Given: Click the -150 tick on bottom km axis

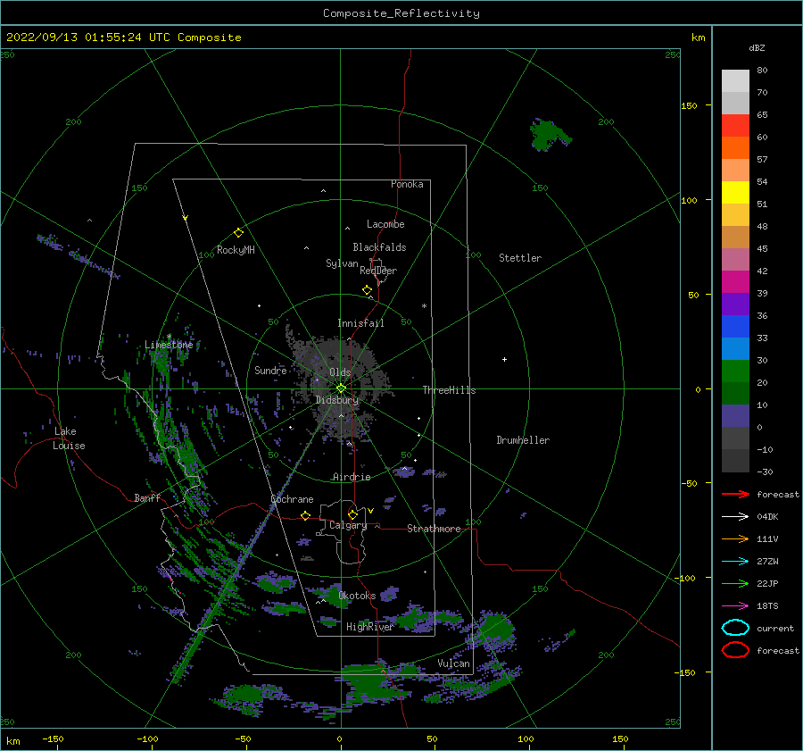Looking at the screenshot, I should pos(53,738).
